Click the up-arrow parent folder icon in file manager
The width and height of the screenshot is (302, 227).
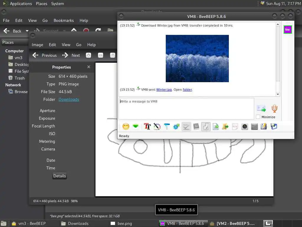pos(74,30)
